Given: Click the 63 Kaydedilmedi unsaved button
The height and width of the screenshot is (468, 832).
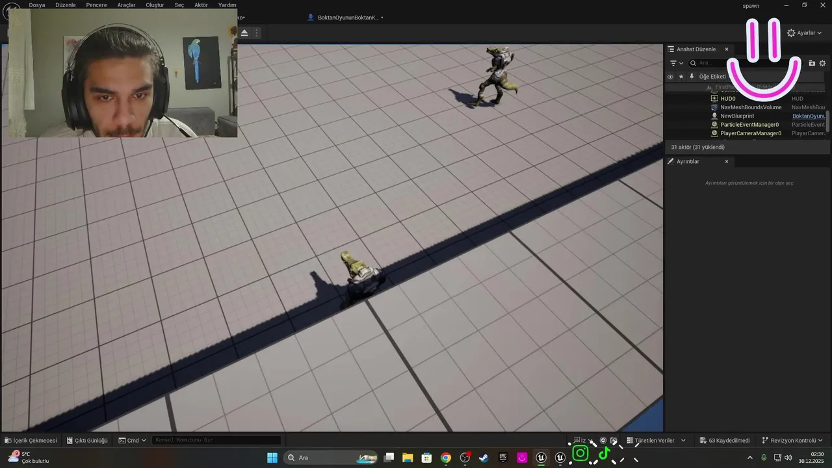Looking at the screenshot, I should tap(725, 441).
